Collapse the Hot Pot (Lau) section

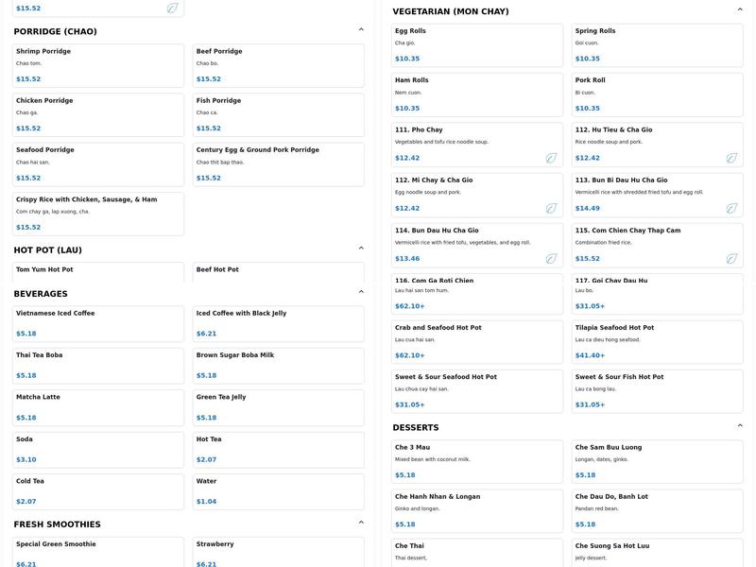(x=361, y=249)
